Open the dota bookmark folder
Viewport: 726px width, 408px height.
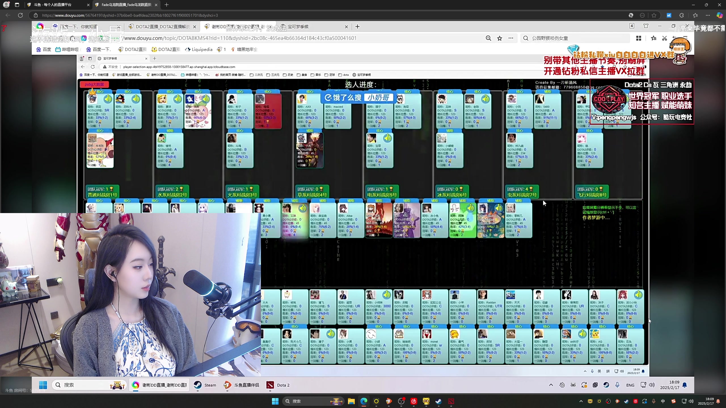(343, 75)
